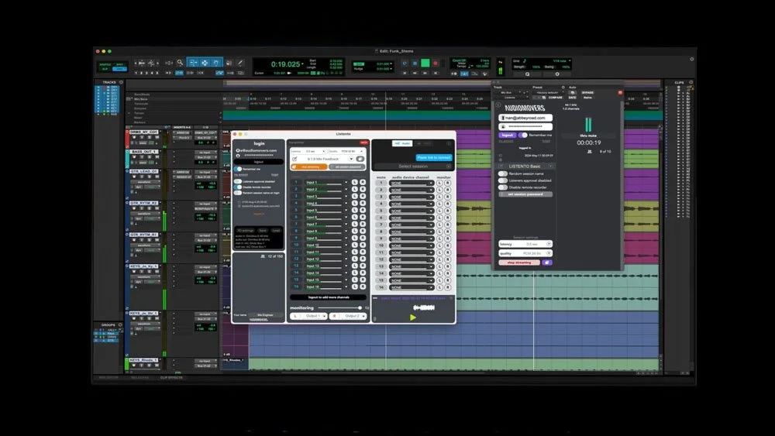This screenshot has width=775, height=436.
Task: Mute receiver channel 1
Action: (x=381, y=183)
